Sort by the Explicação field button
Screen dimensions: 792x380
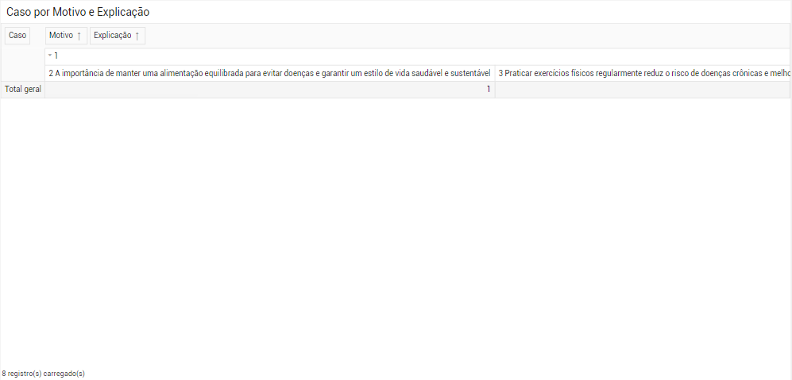118,36
